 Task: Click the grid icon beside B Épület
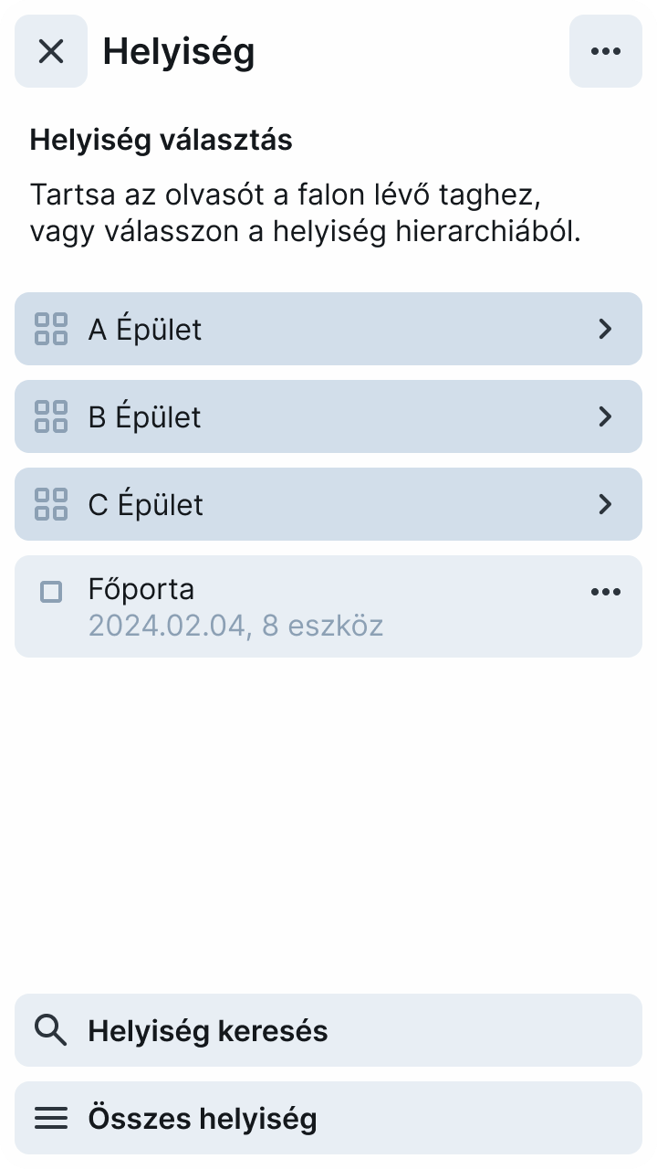point(51,416)
